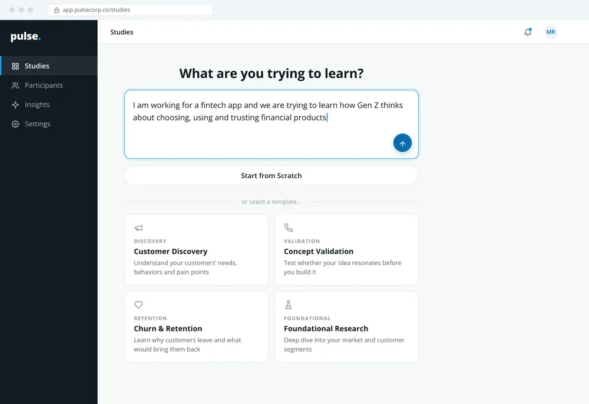Choose the Churn & Retention template title
This screenshot has width=589, height=404.
click(168, 329)
